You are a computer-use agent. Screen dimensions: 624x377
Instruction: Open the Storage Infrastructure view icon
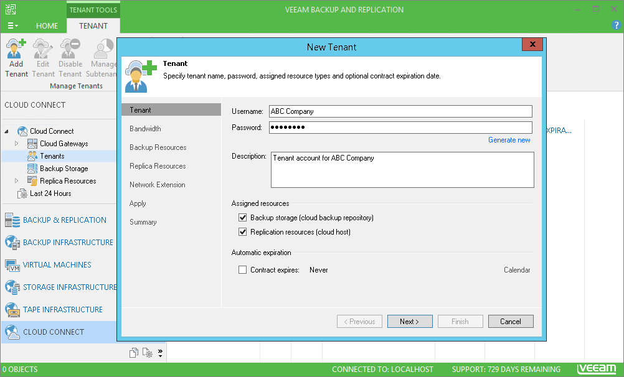(12, 287)
